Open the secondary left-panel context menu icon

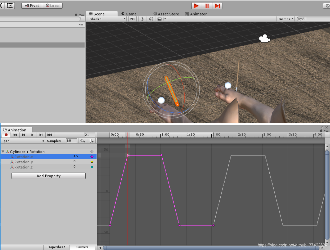click(x=81, y=24)
